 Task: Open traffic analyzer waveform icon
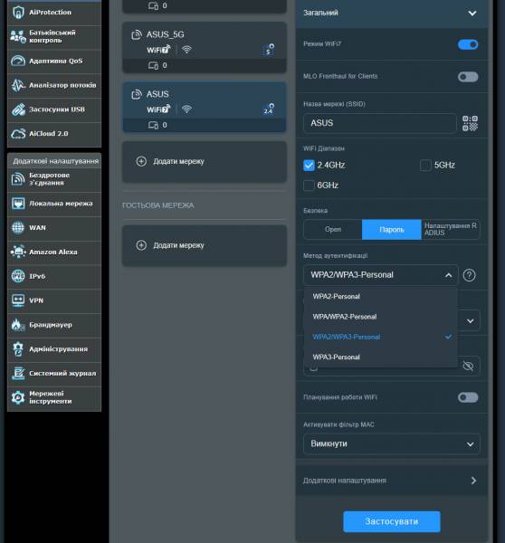[x=18, y=85]
